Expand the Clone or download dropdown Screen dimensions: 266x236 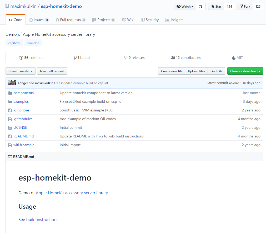pyautogui.click(x=245, y=71)
